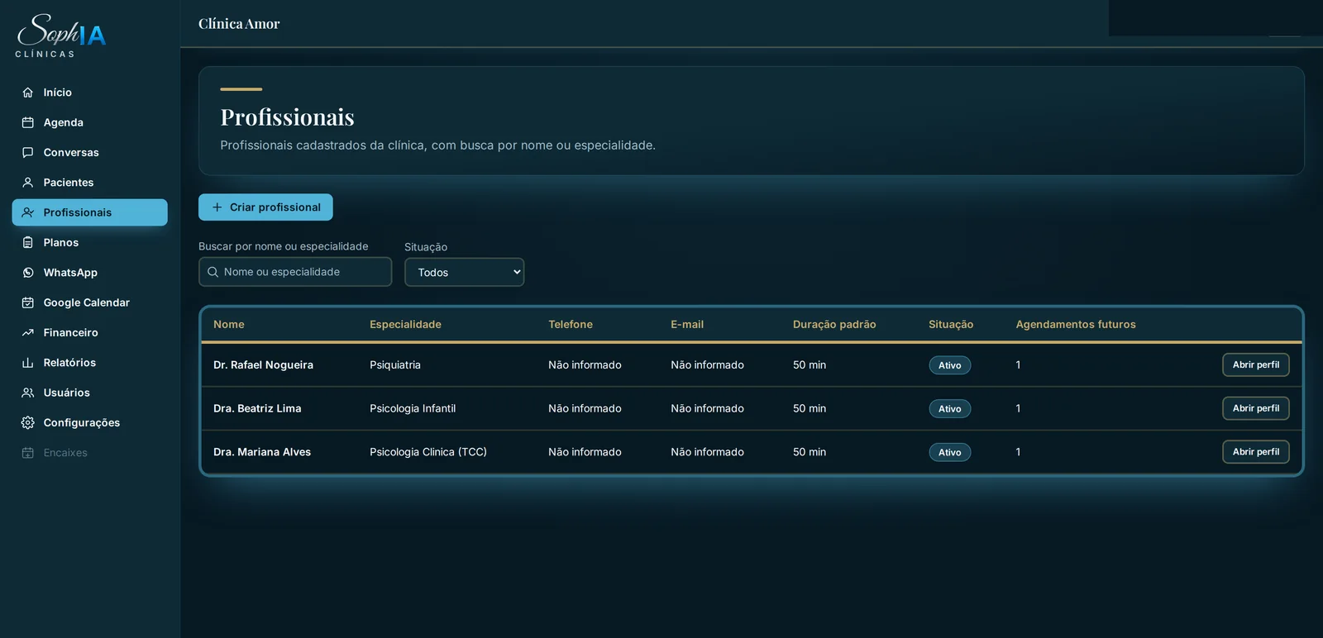Go to Agenda in the sidebar
The image size is (1323, 638).
click(89, 122)
